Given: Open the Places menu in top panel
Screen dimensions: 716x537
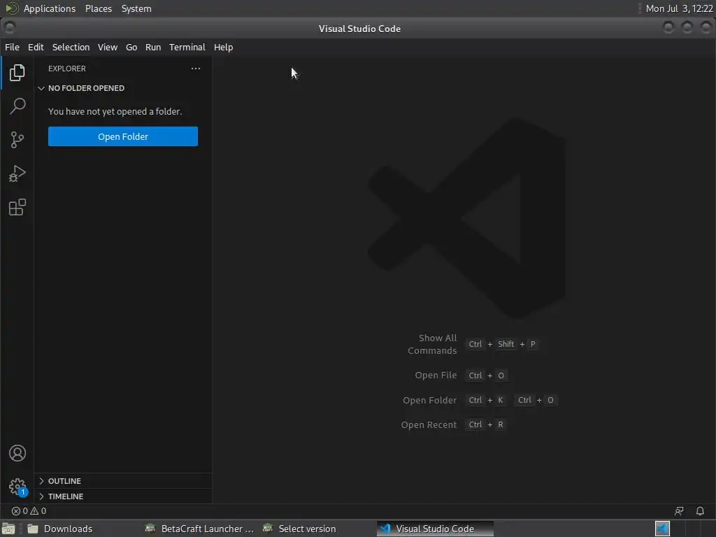Looking at the screenshot, I should [x=99, y=8].
